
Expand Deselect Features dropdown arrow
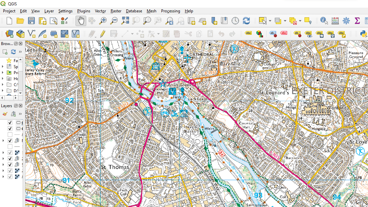coord(300,21)
